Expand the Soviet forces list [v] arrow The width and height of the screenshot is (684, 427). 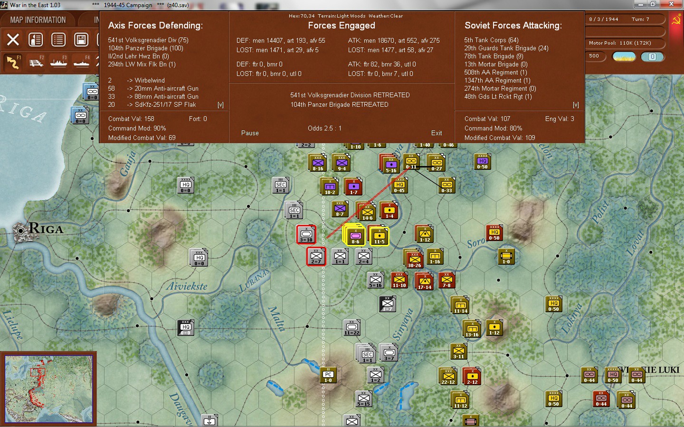[x=576, y=105]
